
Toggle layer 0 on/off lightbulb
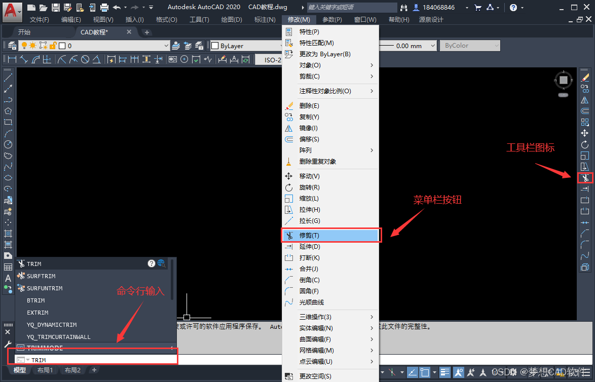[x=24, y=46]
